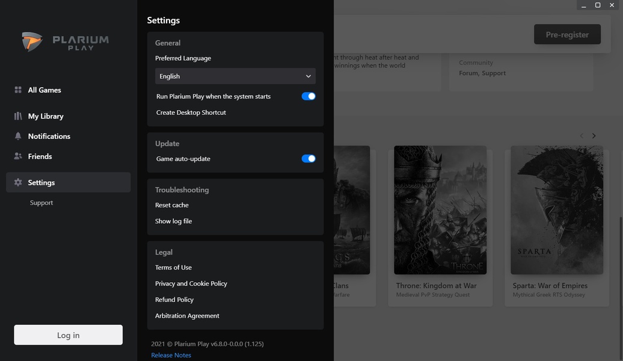
Task: Click the next carousel arrow
Action: (x=594, y=135)
